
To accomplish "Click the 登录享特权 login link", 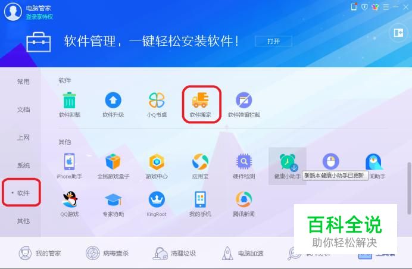I will pos(39,17).
